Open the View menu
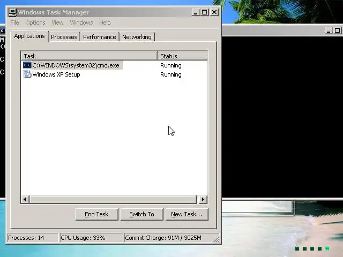The width and height of the screenshot is (343, 257). [x=57, y=22]
